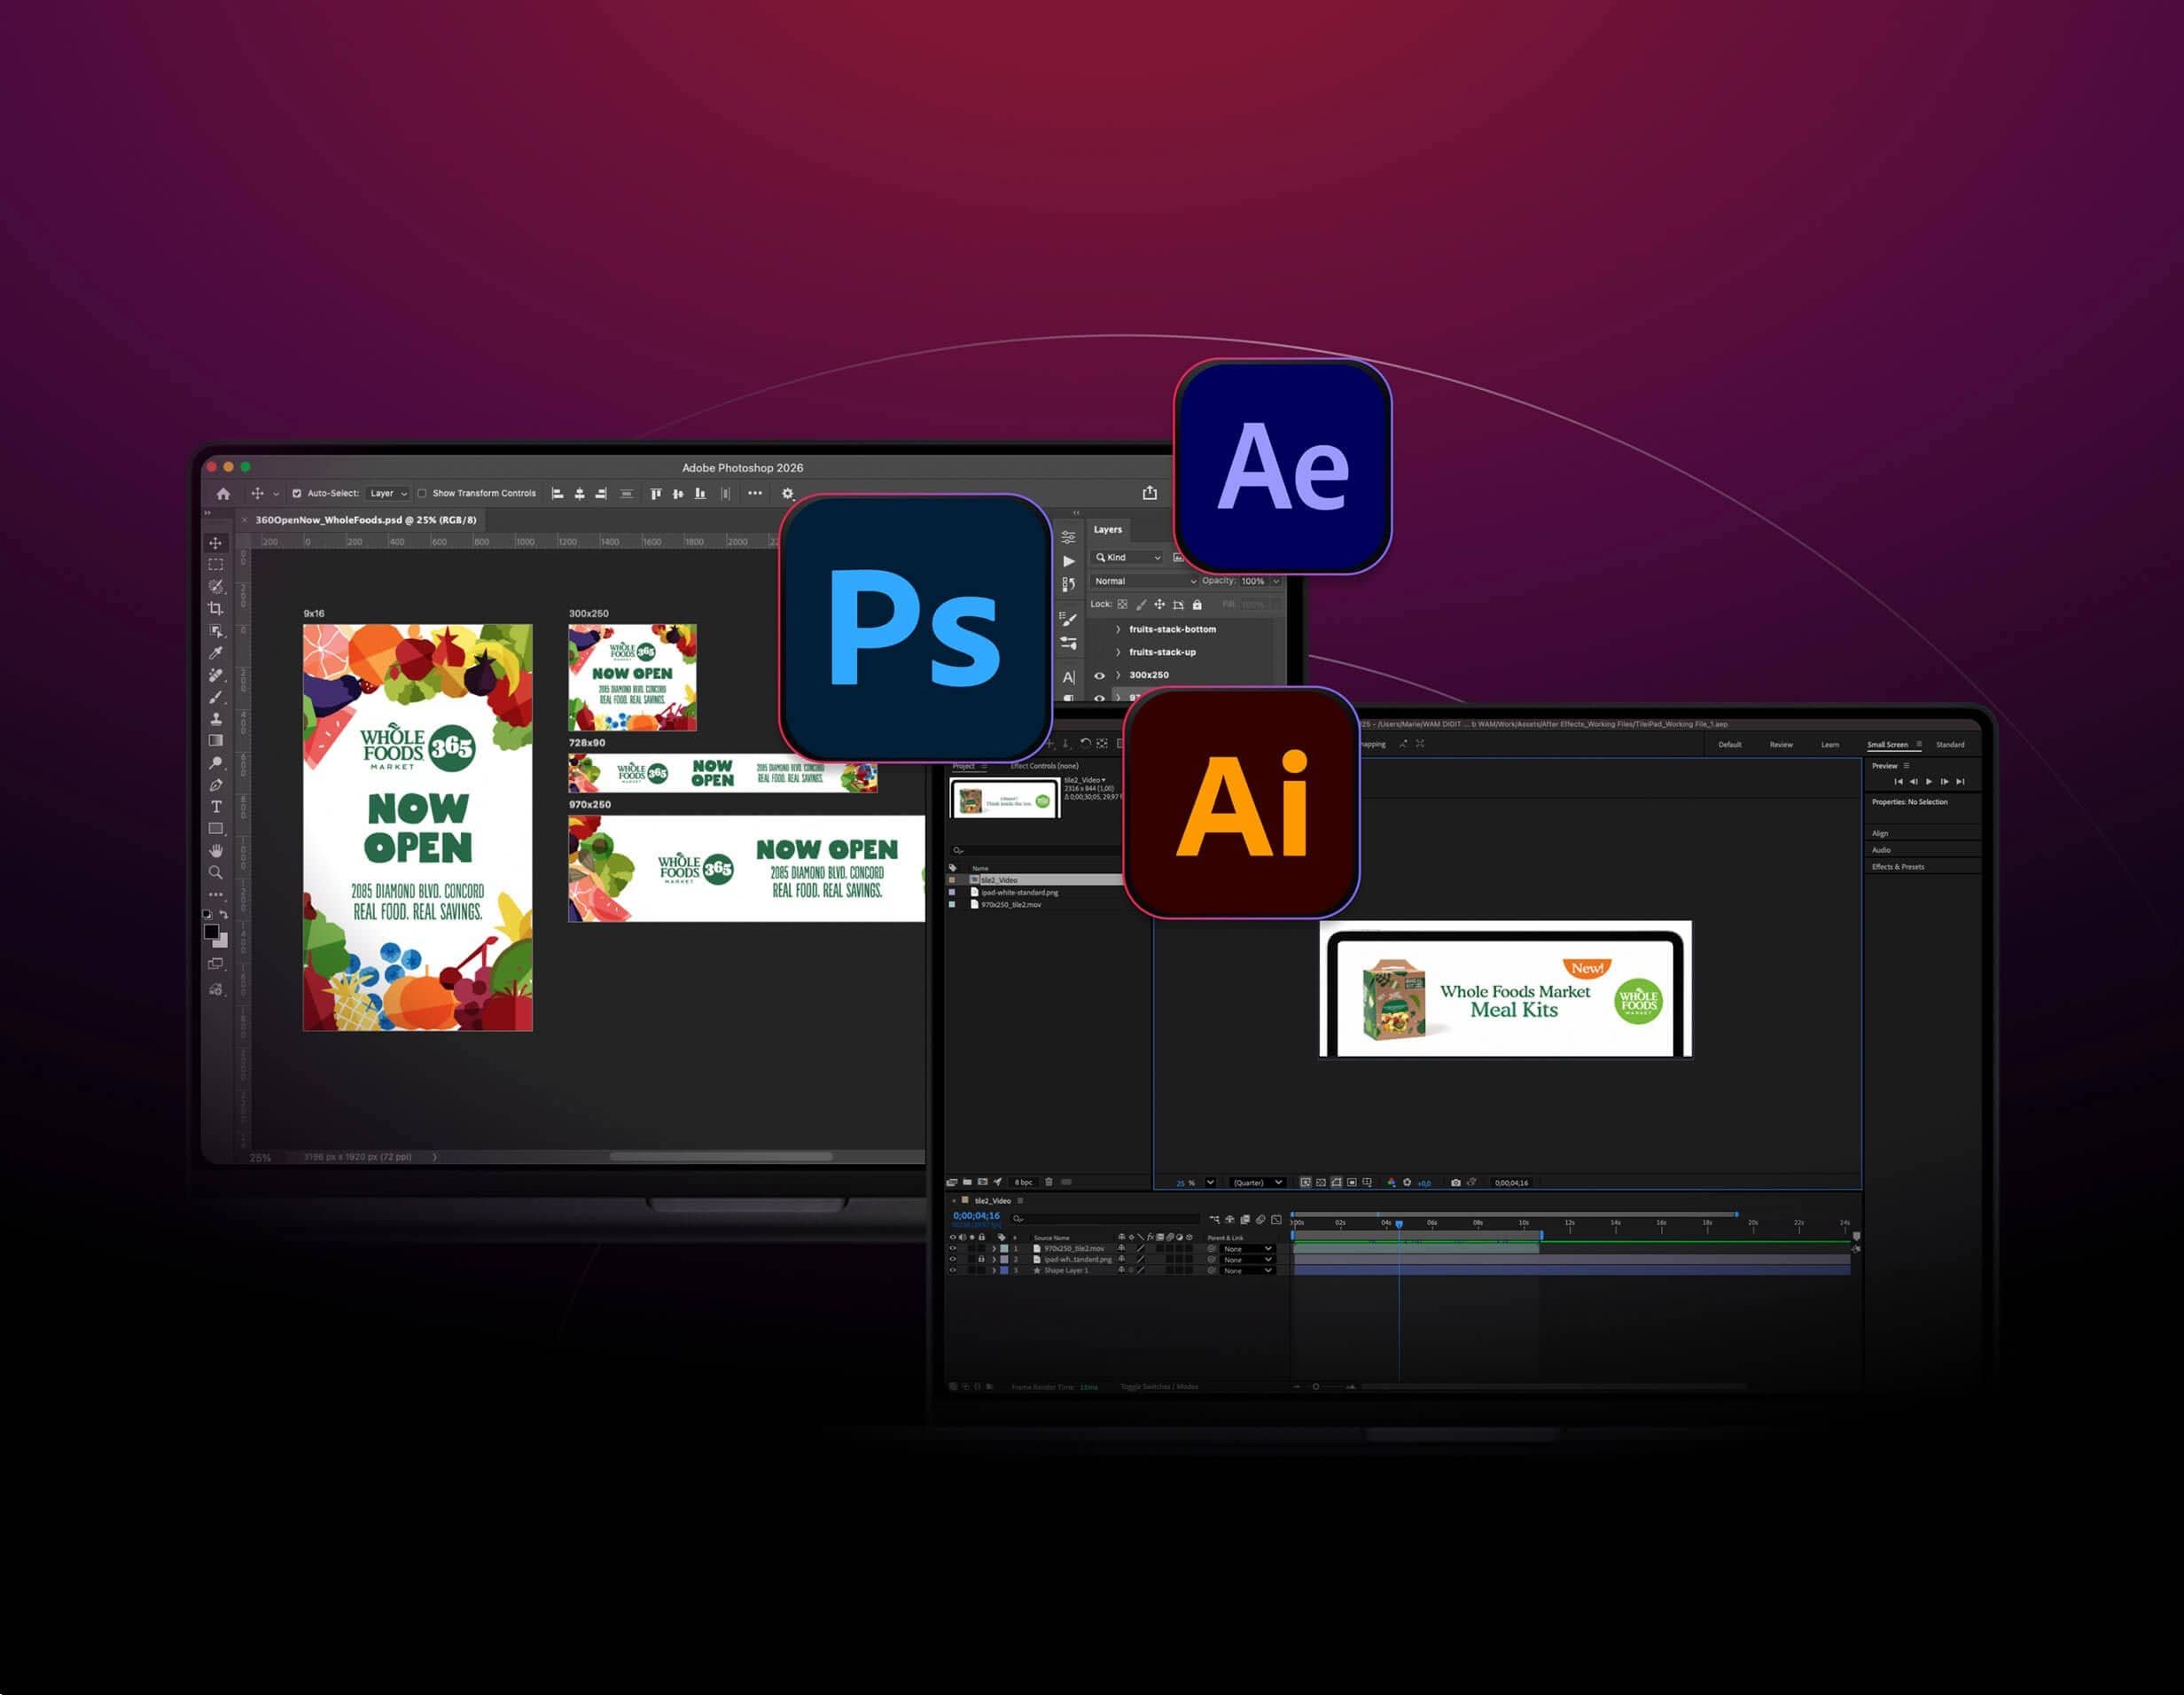Expand the fruits-stack-bottom layer group

pos(1118,630)
